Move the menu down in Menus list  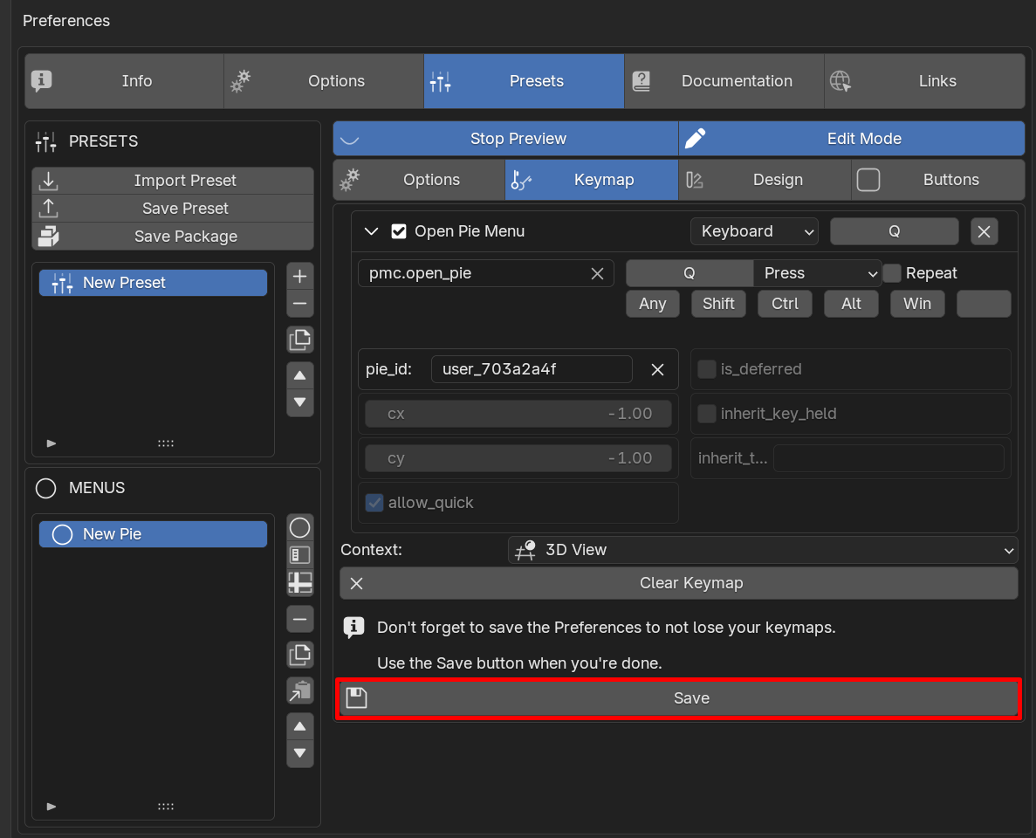pyautogui.click(x=299, y=753)
